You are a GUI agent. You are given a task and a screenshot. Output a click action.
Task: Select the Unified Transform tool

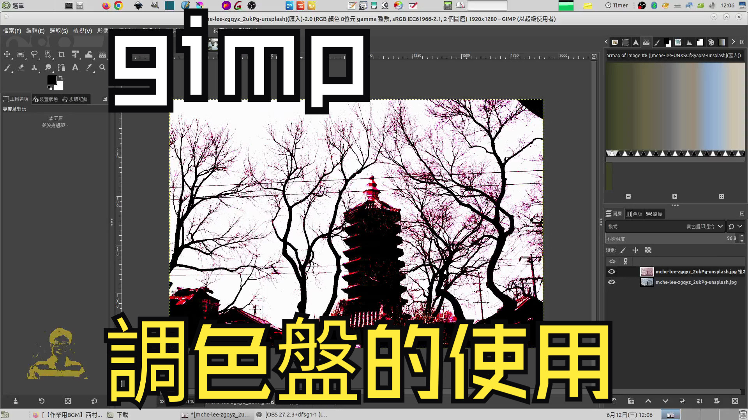[x=75, y=54]
